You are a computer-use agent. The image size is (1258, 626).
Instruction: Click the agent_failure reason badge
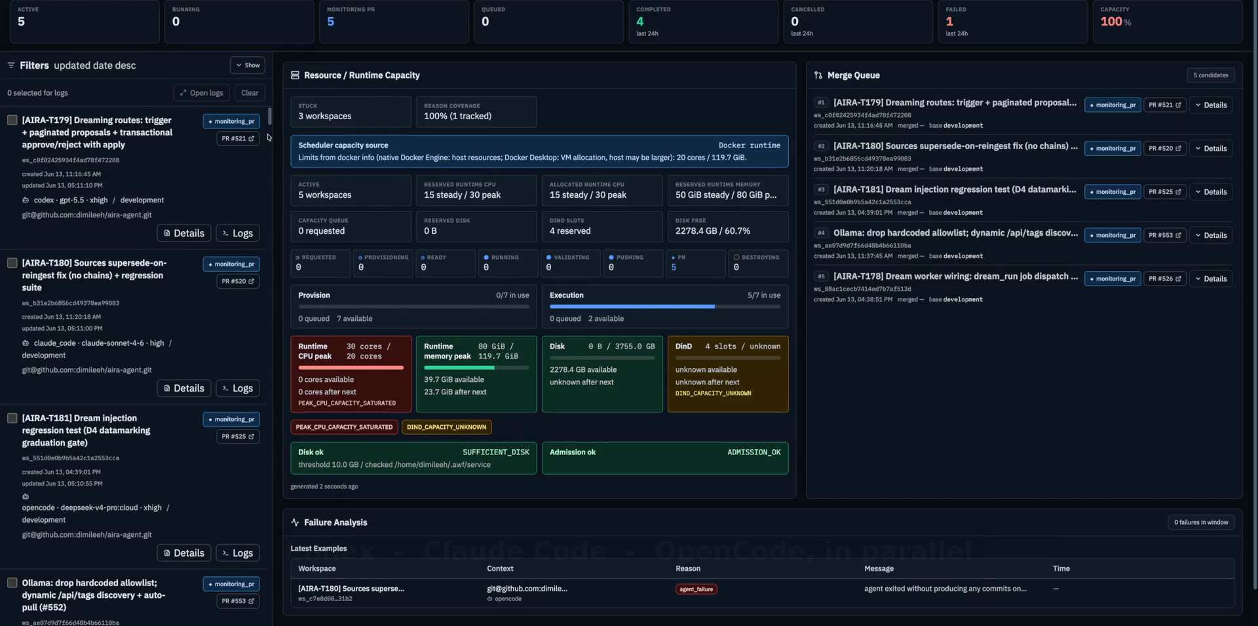point(696,589)
